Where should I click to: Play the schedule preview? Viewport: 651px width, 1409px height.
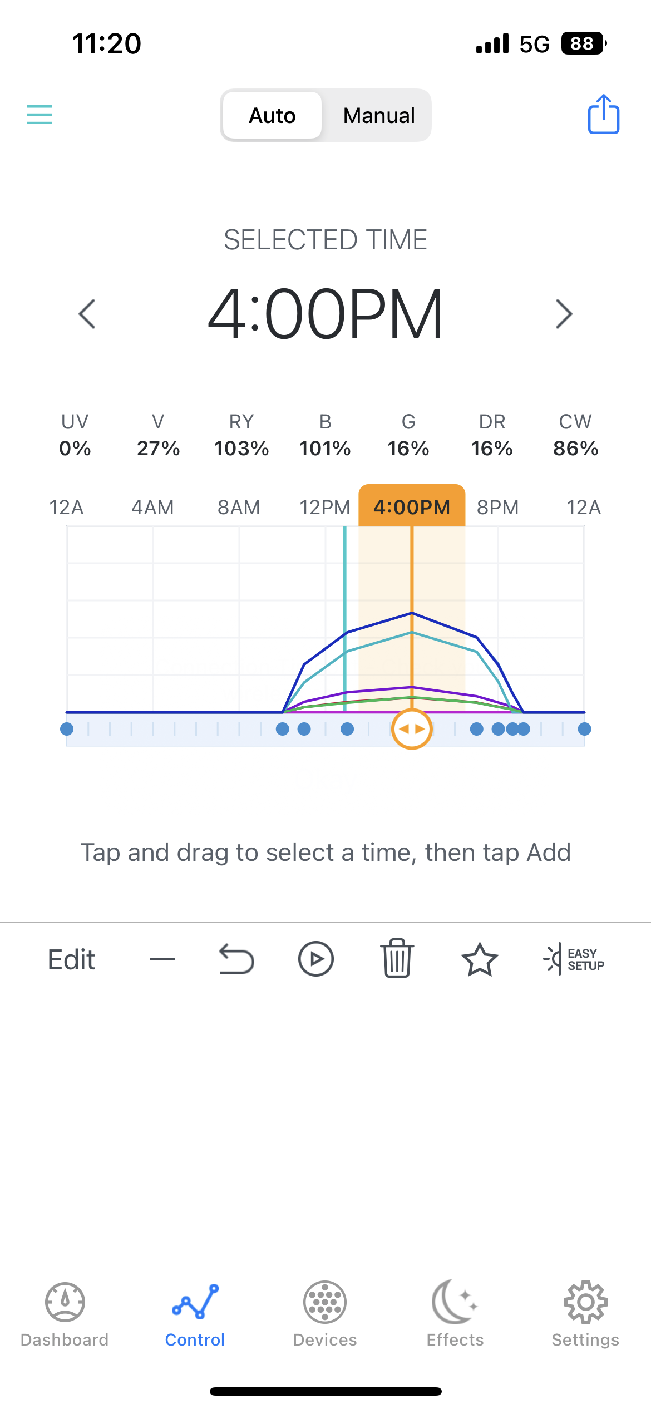(315, 959)
